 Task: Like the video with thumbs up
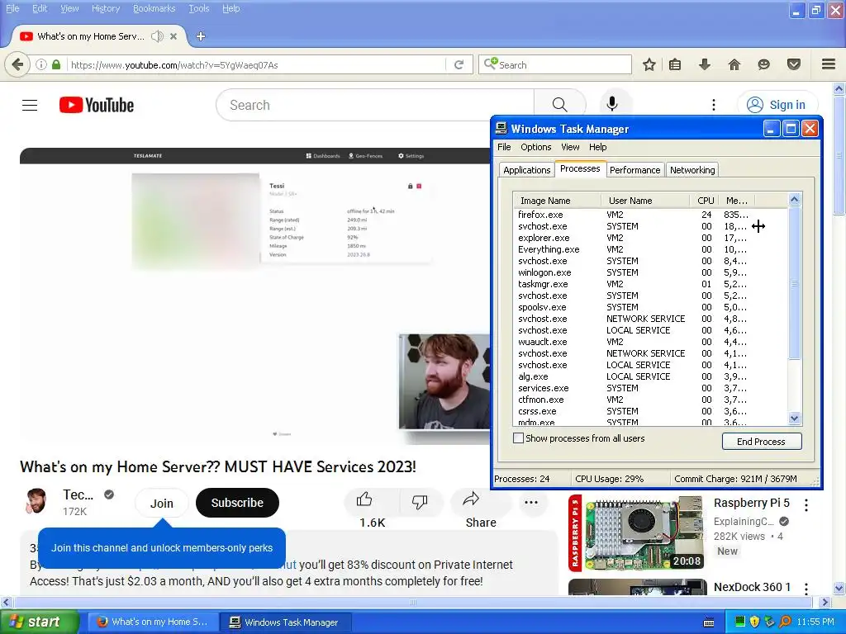tap(364, 501)
